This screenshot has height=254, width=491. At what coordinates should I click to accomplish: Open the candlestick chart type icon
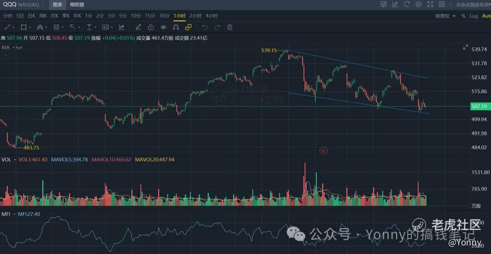[121, 27]
